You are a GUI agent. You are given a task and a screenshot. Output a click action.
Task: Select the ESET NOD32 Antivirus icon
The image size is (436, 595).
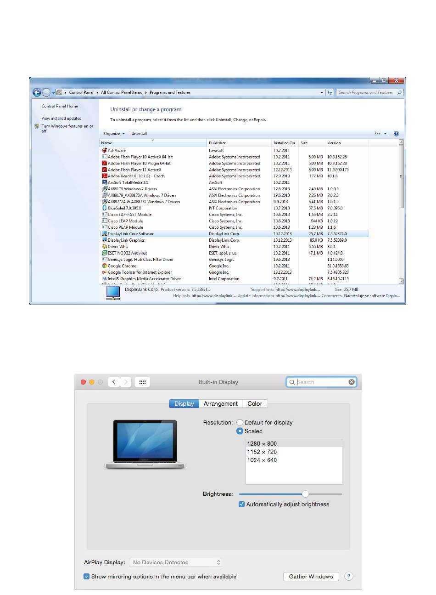click(x=104, y=253)
